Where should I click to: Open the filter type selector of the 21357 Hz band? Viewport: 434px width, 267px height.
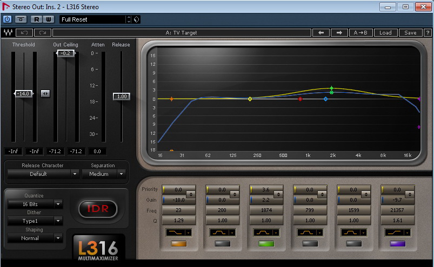(x=397, y=233)
